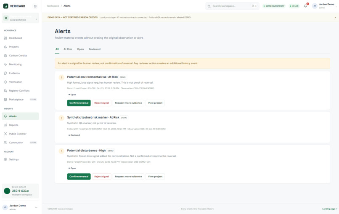
Task: Focus the Search workspace field
Action: click(232, 6)
